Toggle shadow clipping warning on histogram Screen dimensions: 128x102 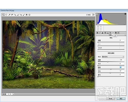[x=97, y=14]
